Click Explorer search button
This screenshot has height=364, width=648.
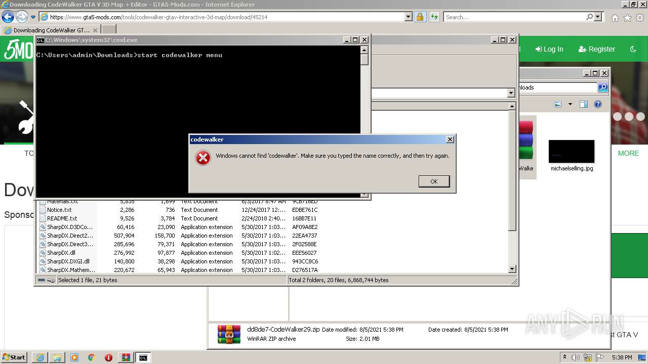pos(603,87)
